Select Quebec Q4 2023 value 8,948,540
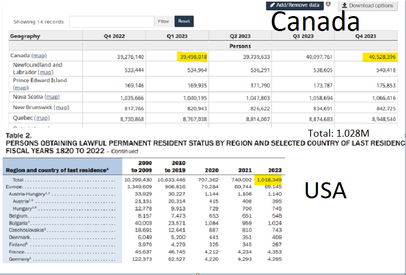Viewport: 406px width, 275px height. 383,119
